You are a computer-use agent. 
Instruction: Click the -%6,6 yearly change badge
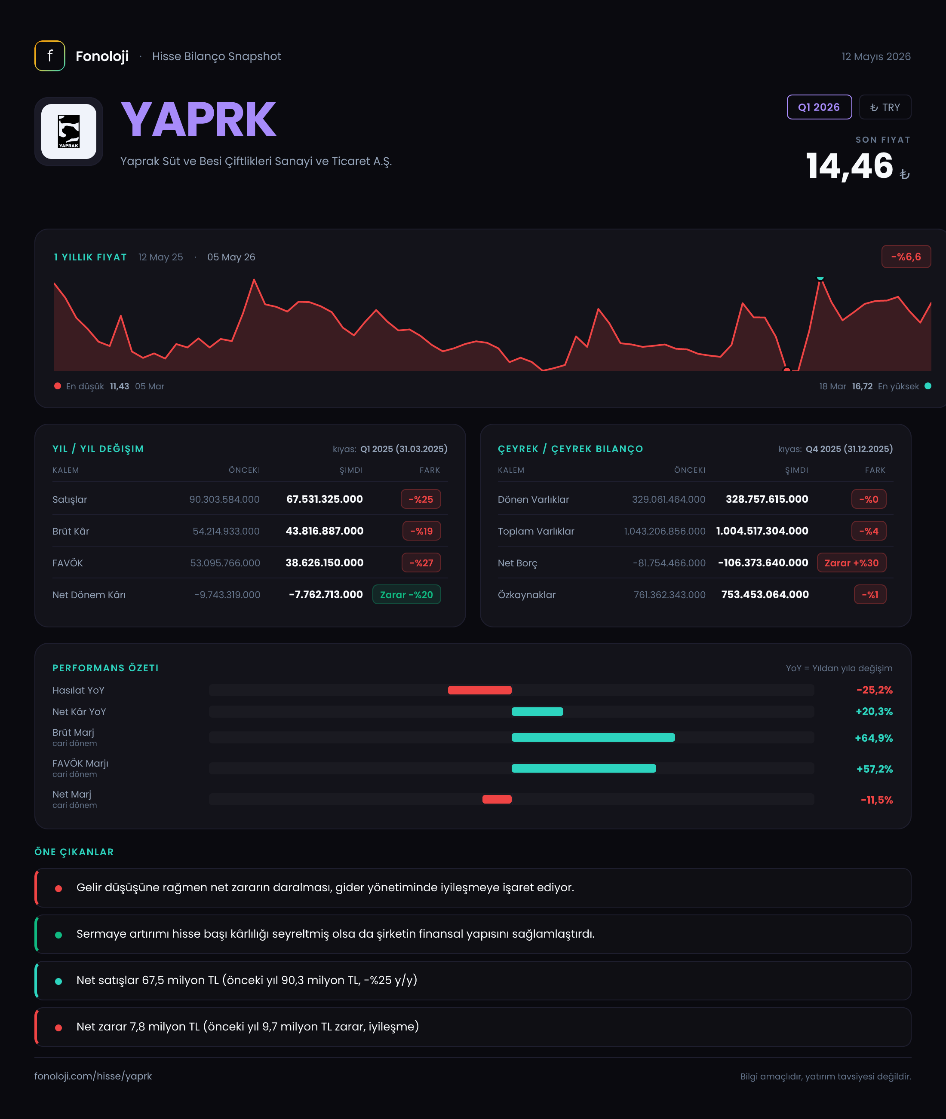click(x=906, y=257)
